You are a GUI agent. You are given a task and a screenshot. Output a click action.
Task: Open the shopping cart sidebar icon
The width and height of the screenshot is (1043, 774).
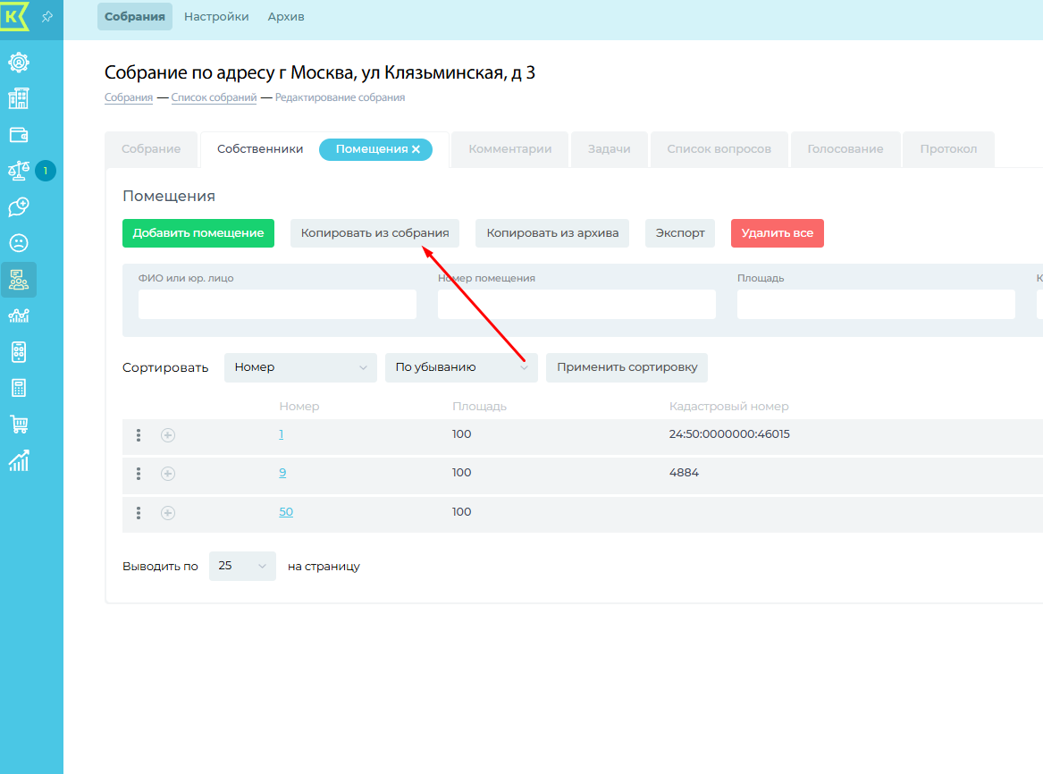(18, 424)
